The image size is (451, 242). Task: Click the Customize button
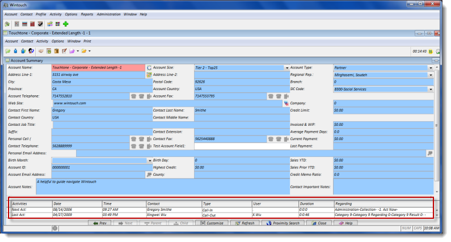pos(212,223)
